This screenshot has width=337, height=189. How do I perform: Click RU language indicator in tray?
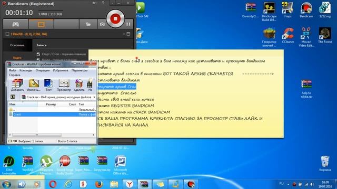coord(281,184)
